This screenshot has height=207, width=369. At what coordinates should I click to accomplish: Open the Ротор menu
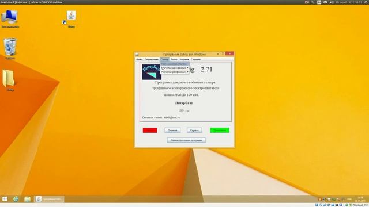pos(174,59)
